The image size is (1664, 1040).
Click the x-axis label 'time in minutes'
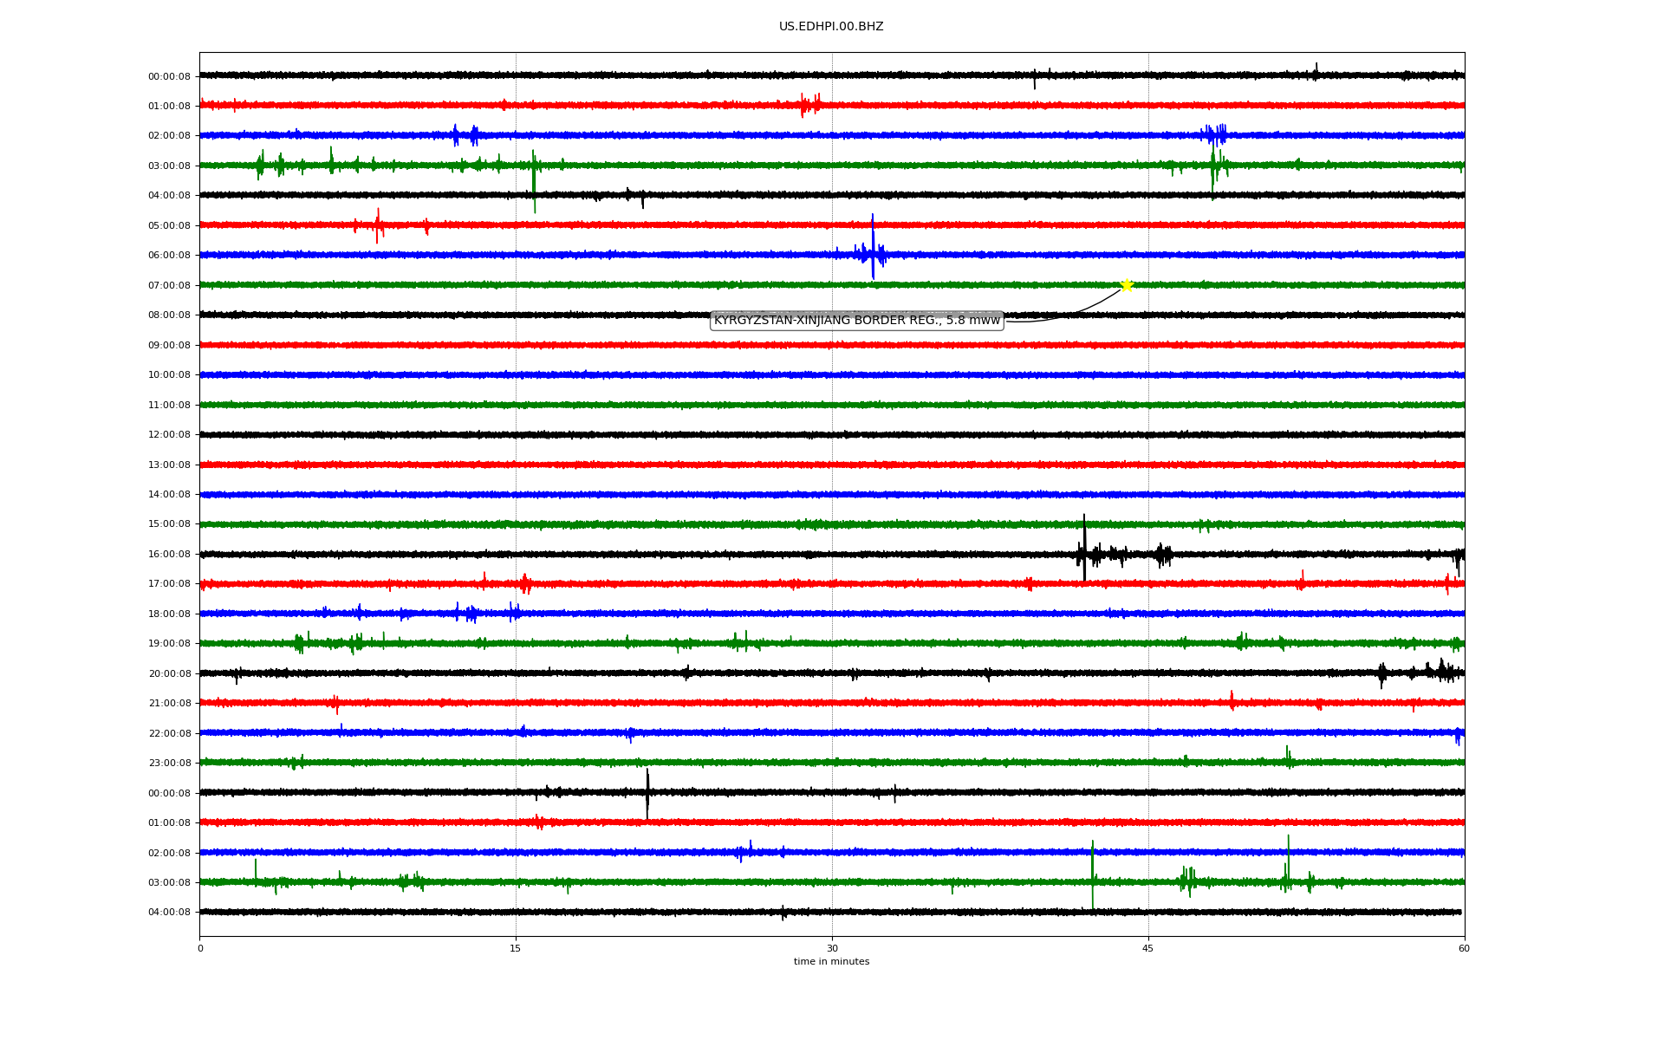[x=830, y=962]
